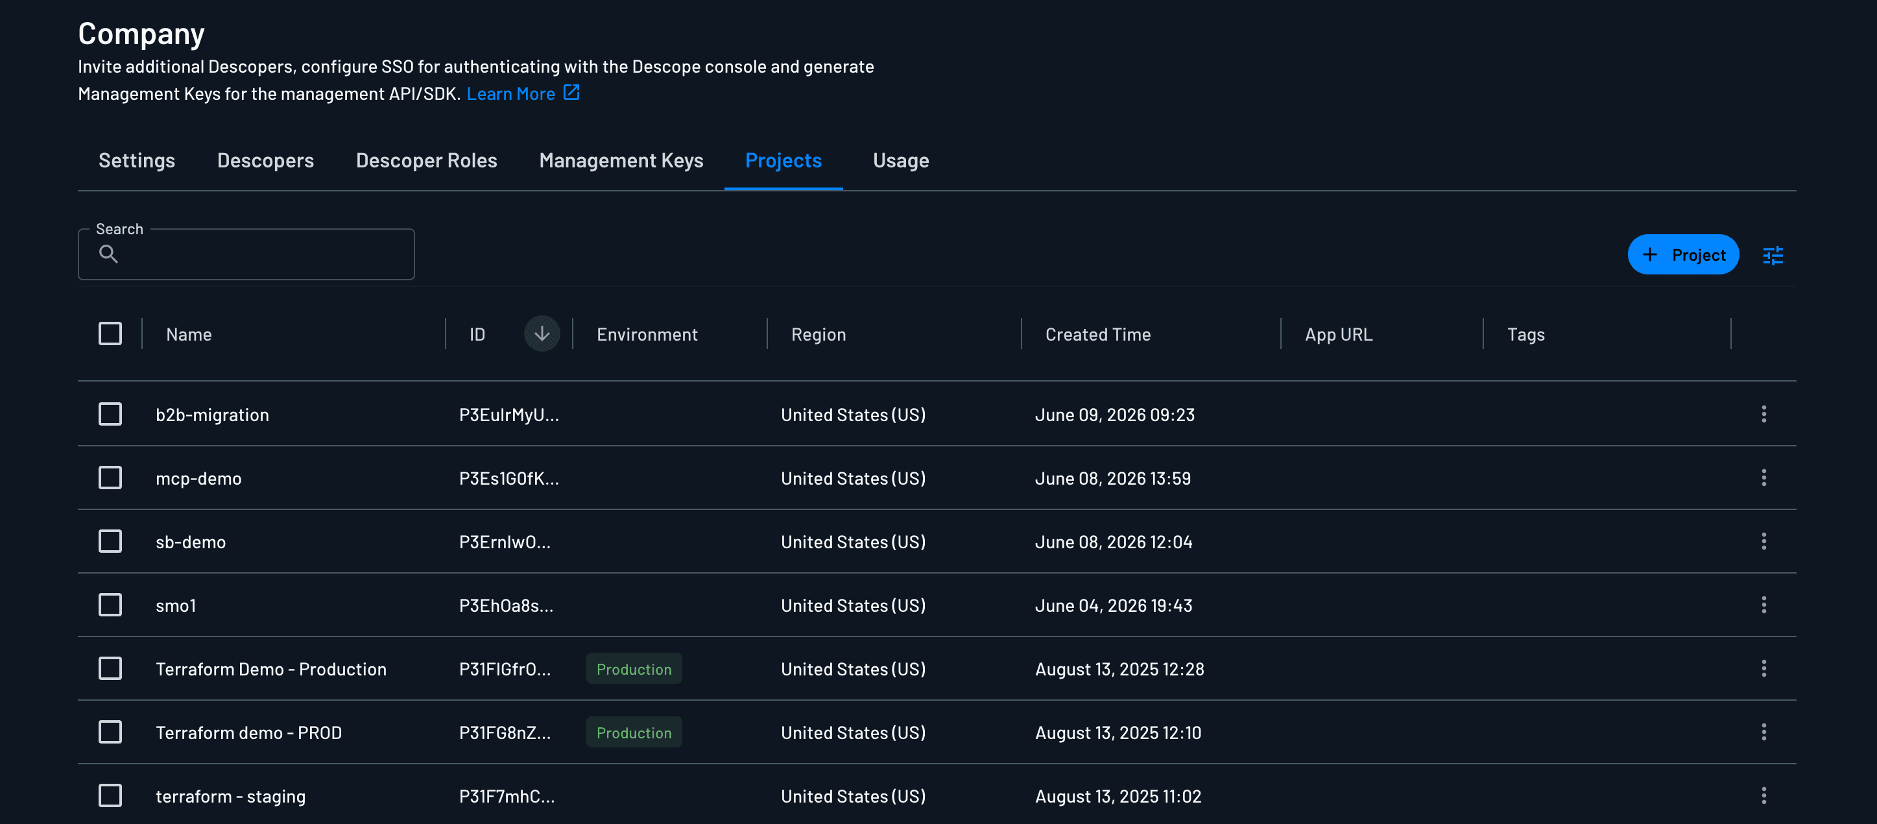Click created time August 13, 2025 12:28
This screenshot has width=1877, height=824.
coord(1119,669)
